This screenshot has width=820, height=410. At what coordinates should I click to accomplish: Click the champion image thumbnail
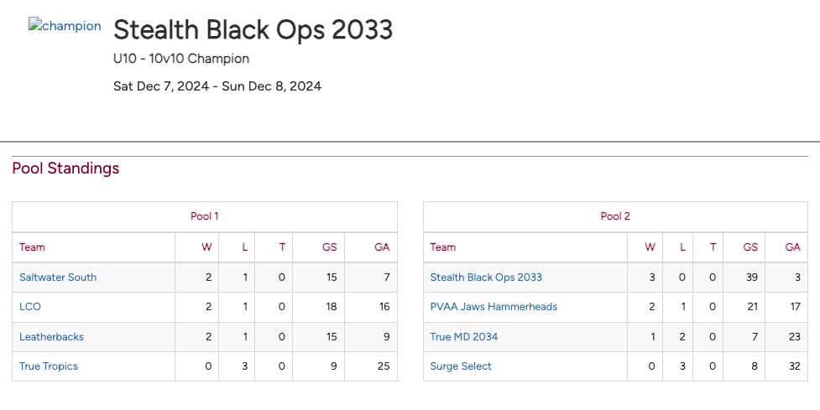tap(65, 26)
